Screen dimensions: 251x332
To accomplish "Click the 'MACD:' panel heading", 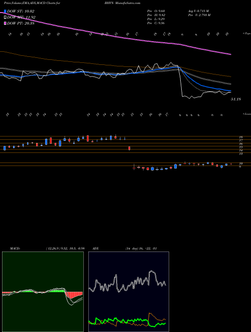I will tap(15, 248).
